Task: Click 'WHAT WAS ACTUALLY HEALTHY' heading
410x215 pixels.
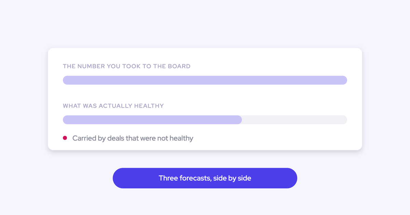Action: [113, 106]
